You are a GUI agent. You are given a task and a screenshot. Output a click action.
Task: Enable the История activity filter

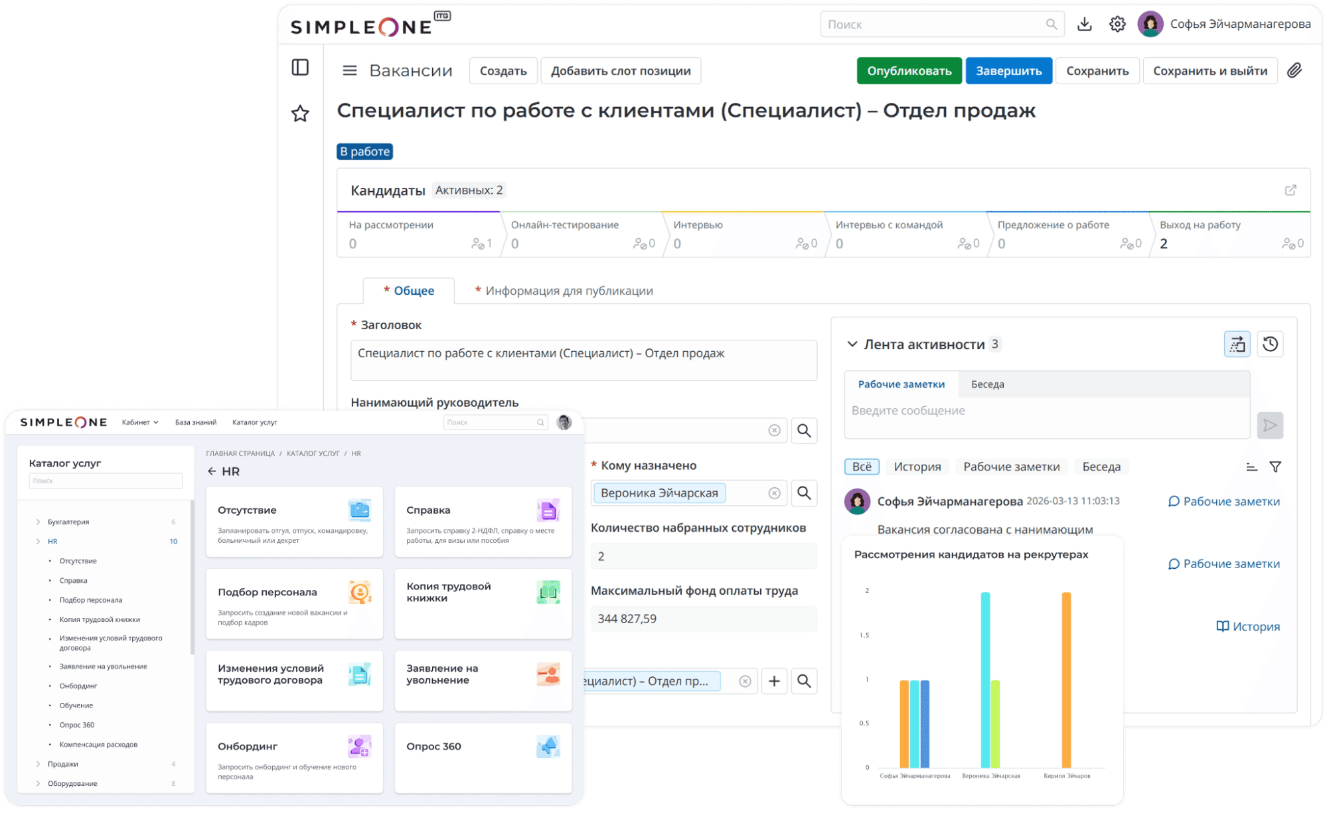[x=917, y=467]
